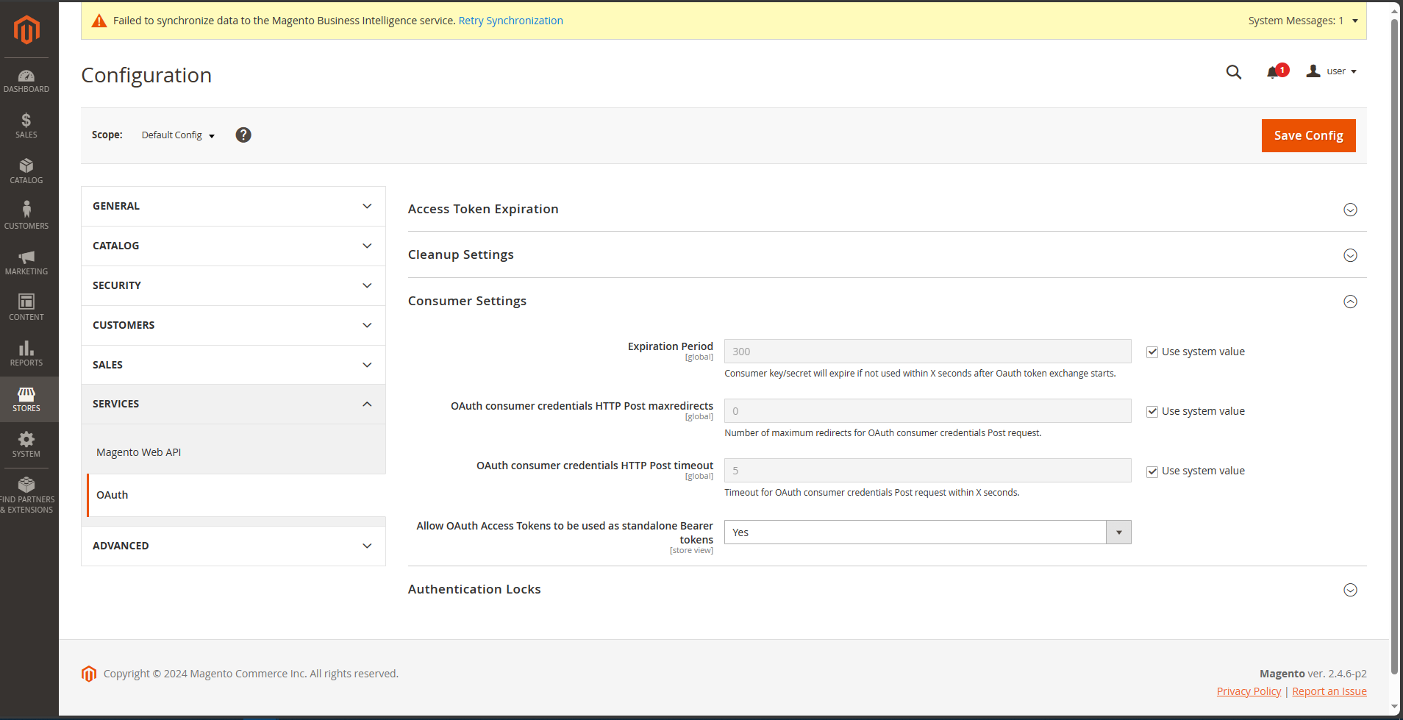
Task: Expand the Cleanup Settings section
Action: 1350,255
